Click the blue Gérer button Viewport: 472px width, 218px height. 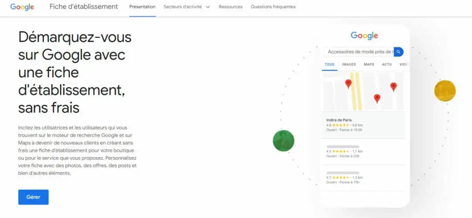point(34,197)
